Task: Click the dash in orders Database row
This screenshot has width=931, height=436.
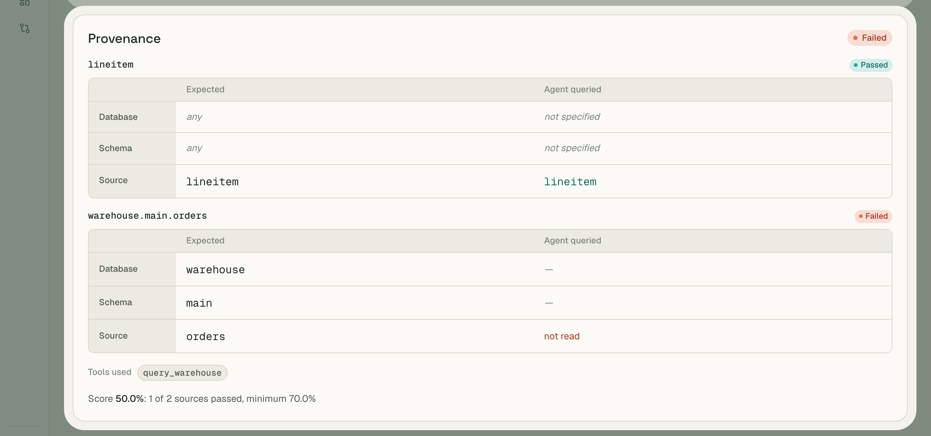Action: click(x=549, y=270)
